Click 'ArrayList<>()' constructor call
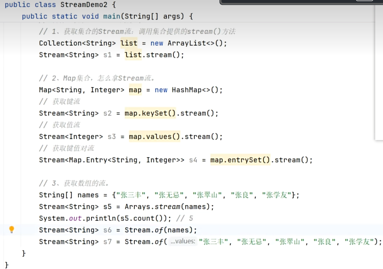The width and height of the screenshot is (383, 269). [x=195, y=43]
